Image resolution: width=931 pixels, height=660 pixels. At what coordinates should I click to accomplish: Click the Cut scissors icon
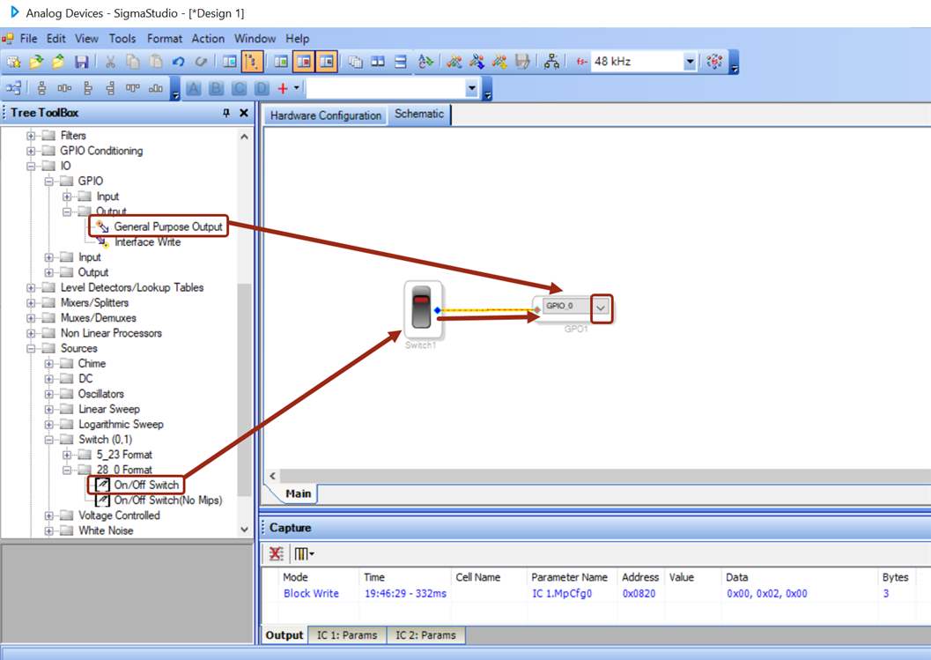point(111,63)
